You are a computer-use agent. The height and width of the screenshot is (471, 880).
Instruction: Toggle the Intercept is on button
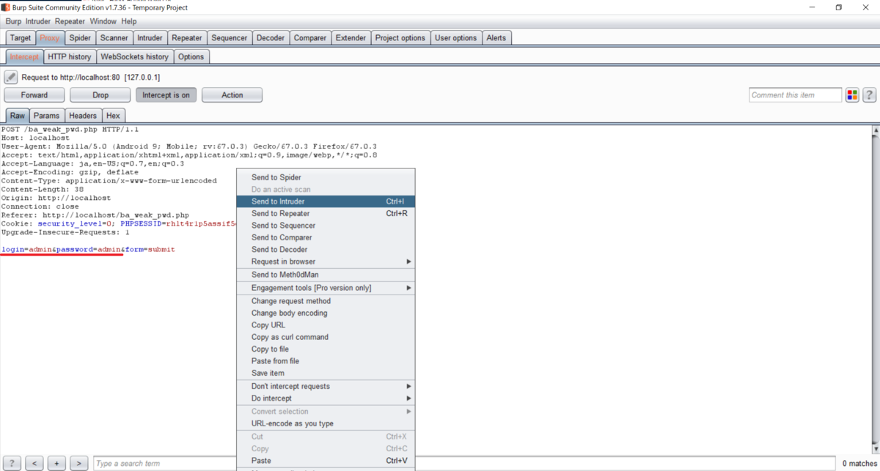pos(166,95)
